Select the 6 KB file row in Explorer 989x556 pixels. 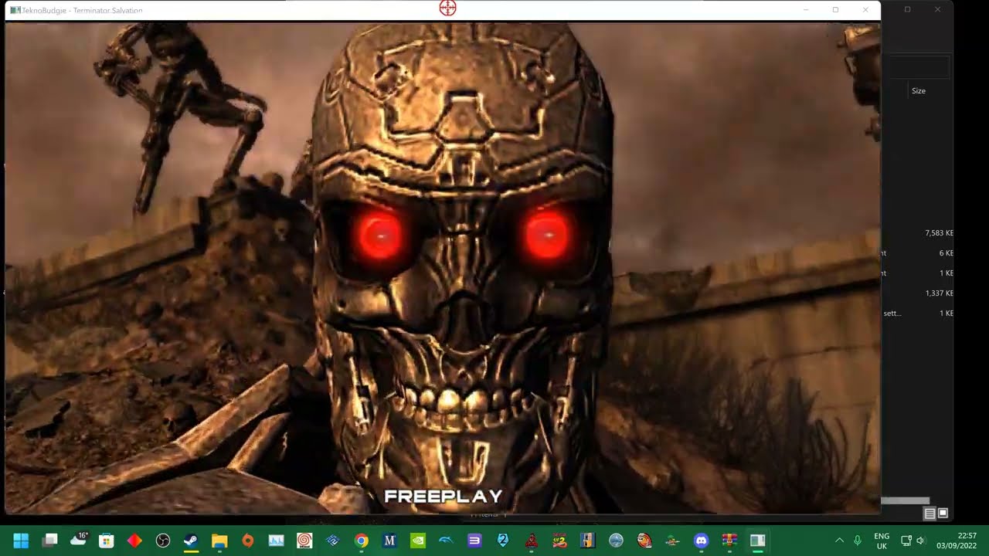tap(918, 253)
